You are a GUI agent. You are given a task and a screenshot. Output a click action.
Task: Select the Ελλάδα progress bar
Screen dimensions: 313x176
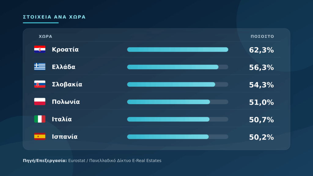tap(178, 67)
